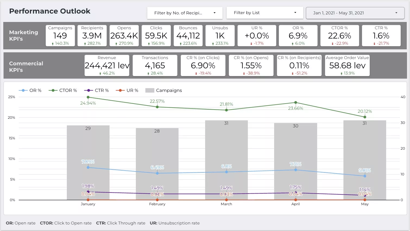Open the date range picker Jan 1 - May 31
This screenshot has width=410, height=231.
coord(355,13)
